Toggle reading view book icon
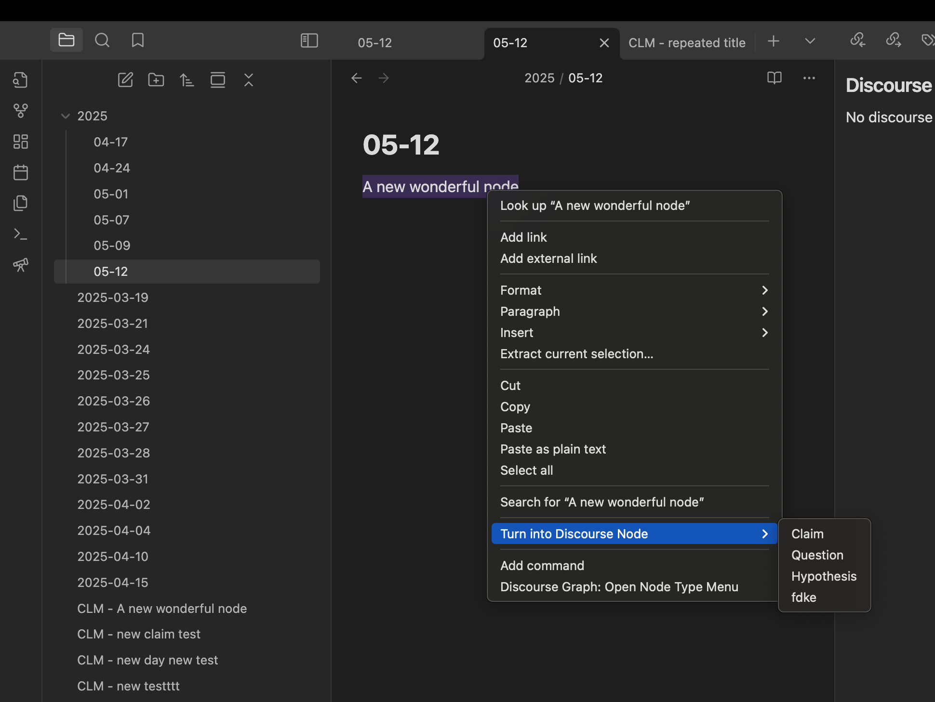Screen dimensions: 935x702 (774, 78)
